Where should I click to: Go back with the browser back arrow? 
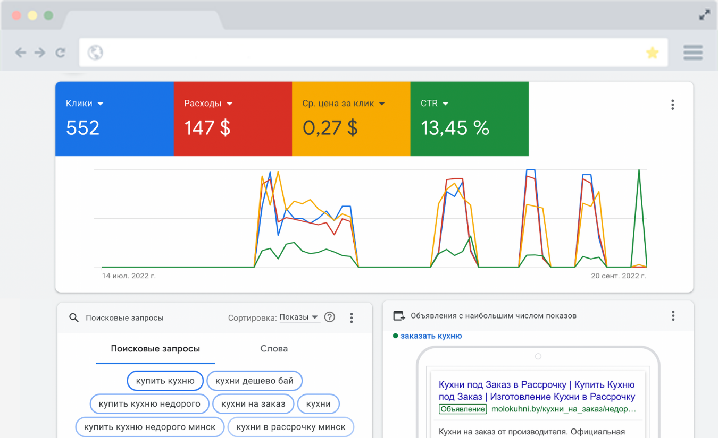(x=21, y=53)
